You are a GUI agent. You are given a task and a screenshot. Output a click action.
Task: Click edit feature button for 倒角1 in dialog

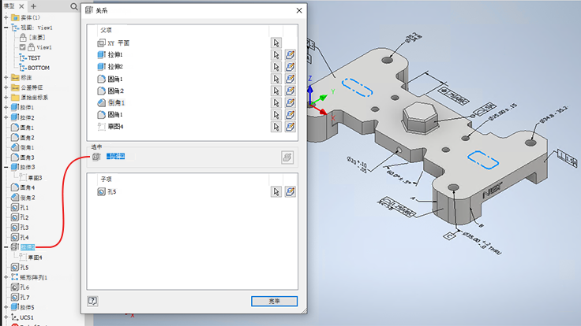[290, 102]
